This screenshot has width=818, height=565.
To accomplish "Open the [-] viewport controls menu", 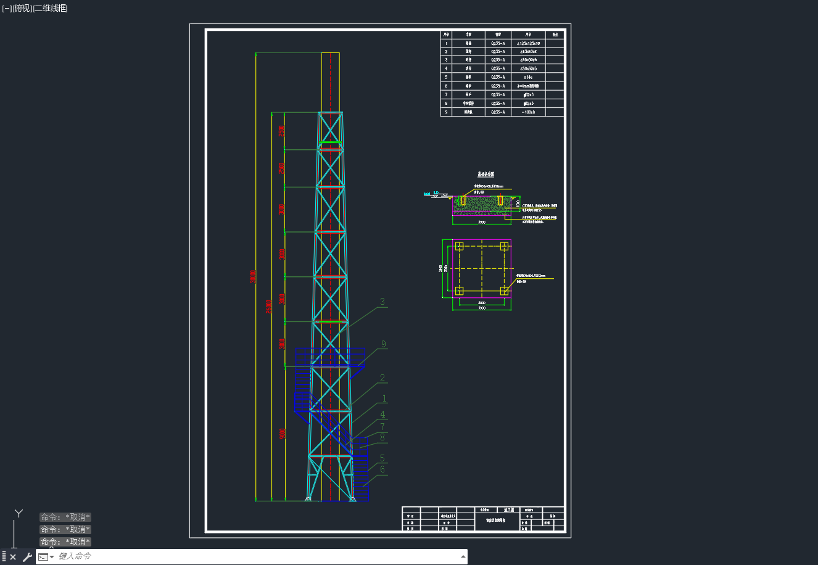I will coord(7,8).
